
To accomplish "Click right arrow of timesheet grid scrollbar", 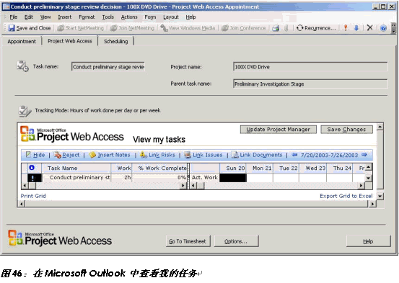I will 361,186.
